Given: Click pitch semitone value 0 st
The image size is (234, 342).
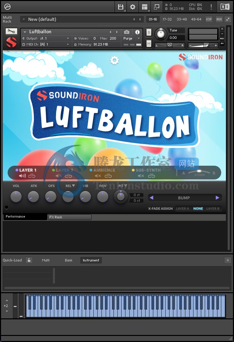Looking at the screenshot, I should tap(137, 195).
